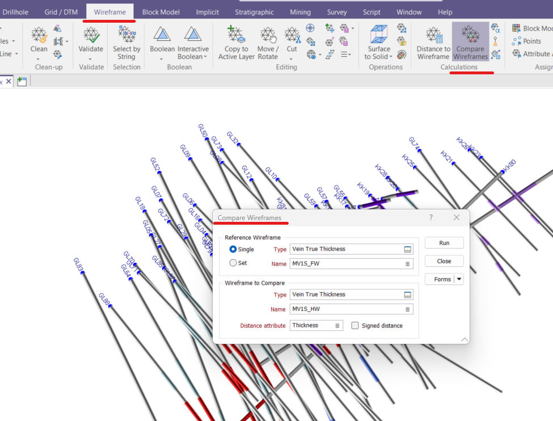Select the Surface to Solid tool

(x=378, y=43)
